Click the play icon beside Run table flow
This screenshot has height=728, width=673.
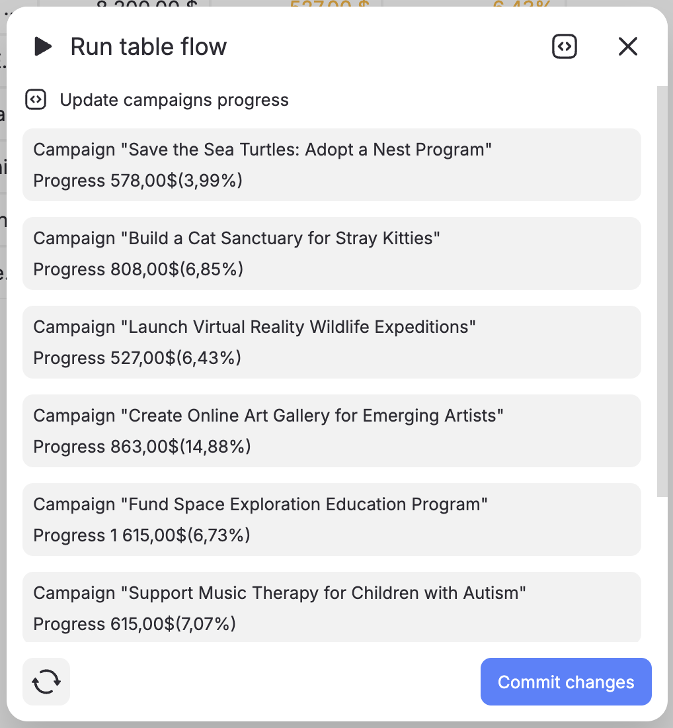pos(43,46)
